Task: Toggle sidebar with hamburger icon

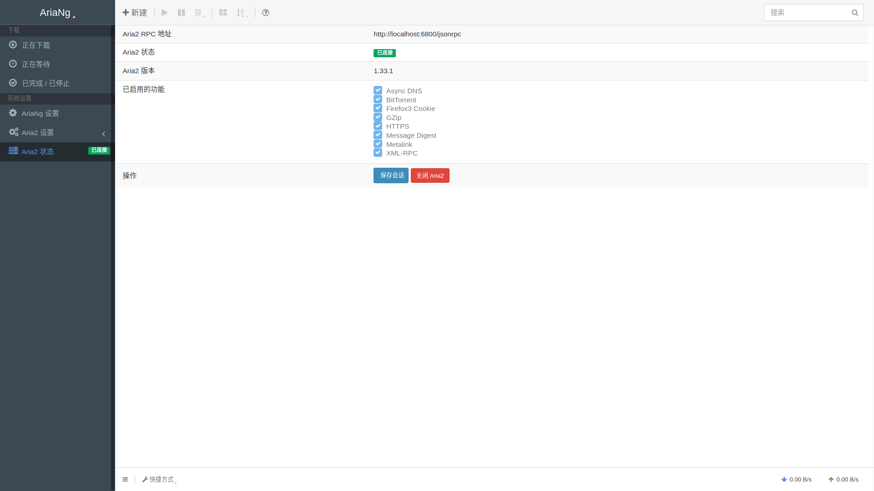Action: 125,479
